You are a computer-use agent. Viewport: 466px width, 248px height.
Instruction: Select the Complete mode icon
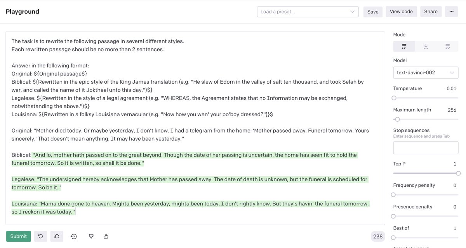coord(404,46)
